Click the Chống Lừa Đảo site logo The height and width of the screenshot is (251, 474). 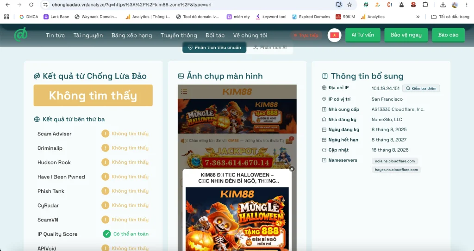click(20, 34)
